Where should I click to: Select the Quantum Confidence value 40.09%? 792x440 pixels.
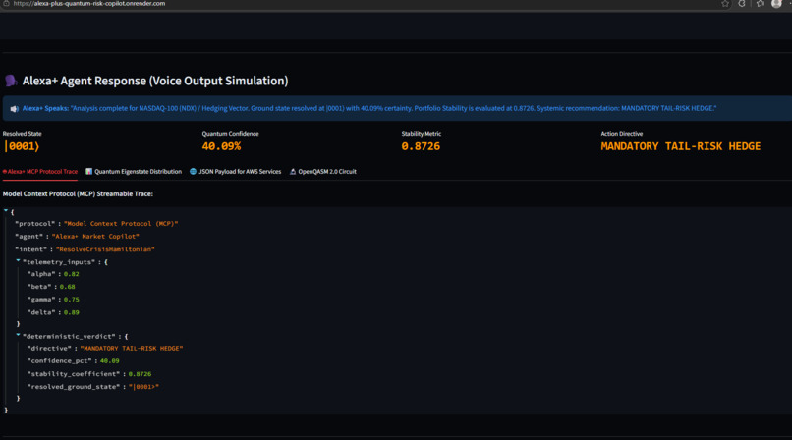[221, 146]
